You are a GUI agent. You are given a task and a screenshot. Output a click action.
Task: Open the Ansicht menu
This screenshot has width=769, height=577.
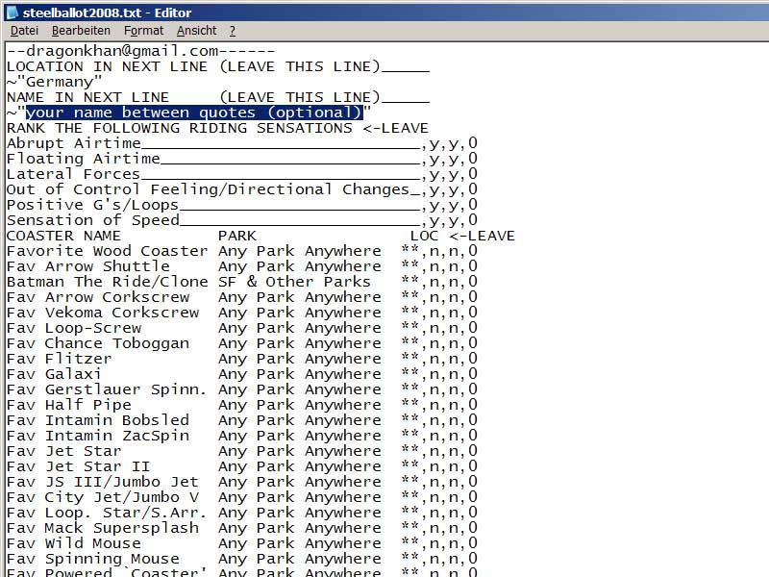[196, 31]
